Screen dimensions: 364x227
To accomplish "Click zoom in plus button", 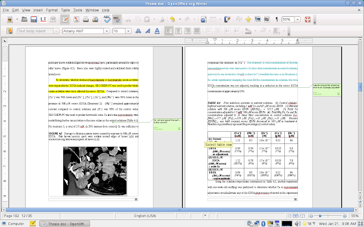I will click(345, 216).
